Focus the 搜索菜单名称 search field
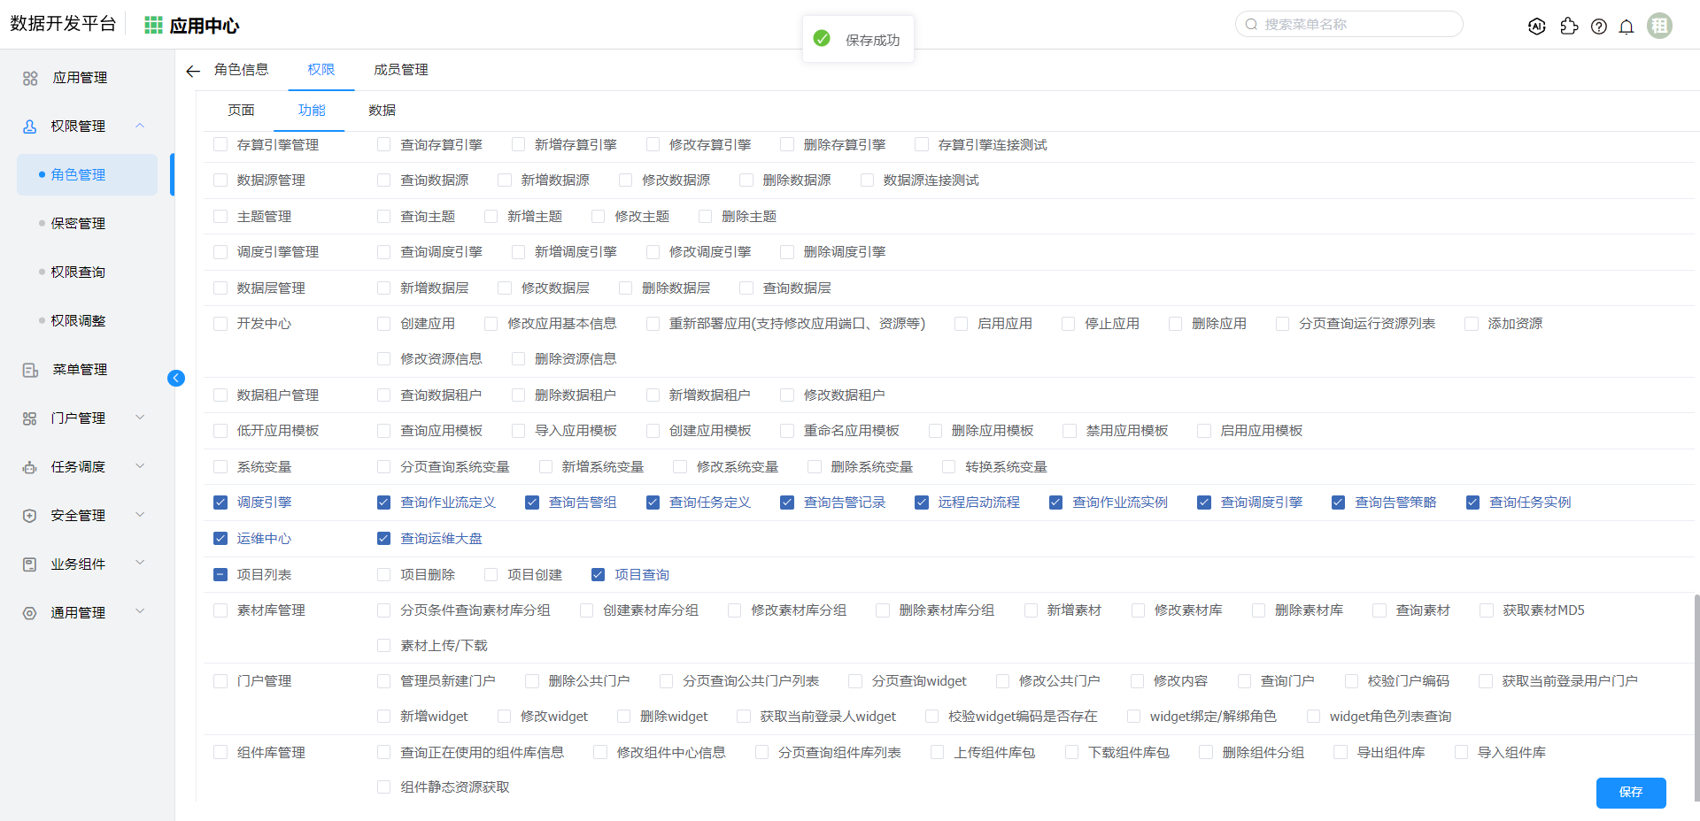Image resolution: width=1700 pixels, height=821 pixels. tap(1355, 25)
